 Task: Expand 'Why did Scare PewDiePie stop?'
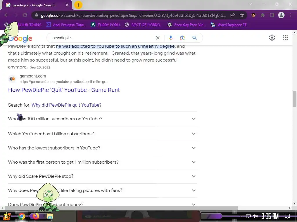coord(102,176)
